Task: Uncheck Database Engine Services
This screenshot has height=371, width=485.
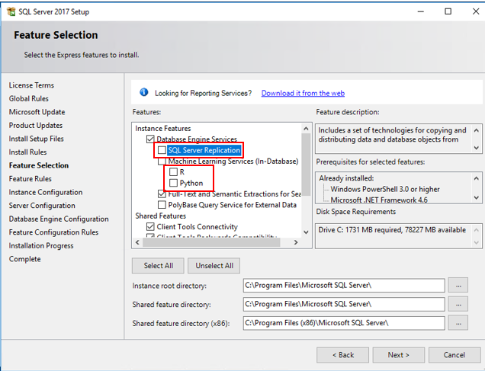Action: [x=150, y=139]
